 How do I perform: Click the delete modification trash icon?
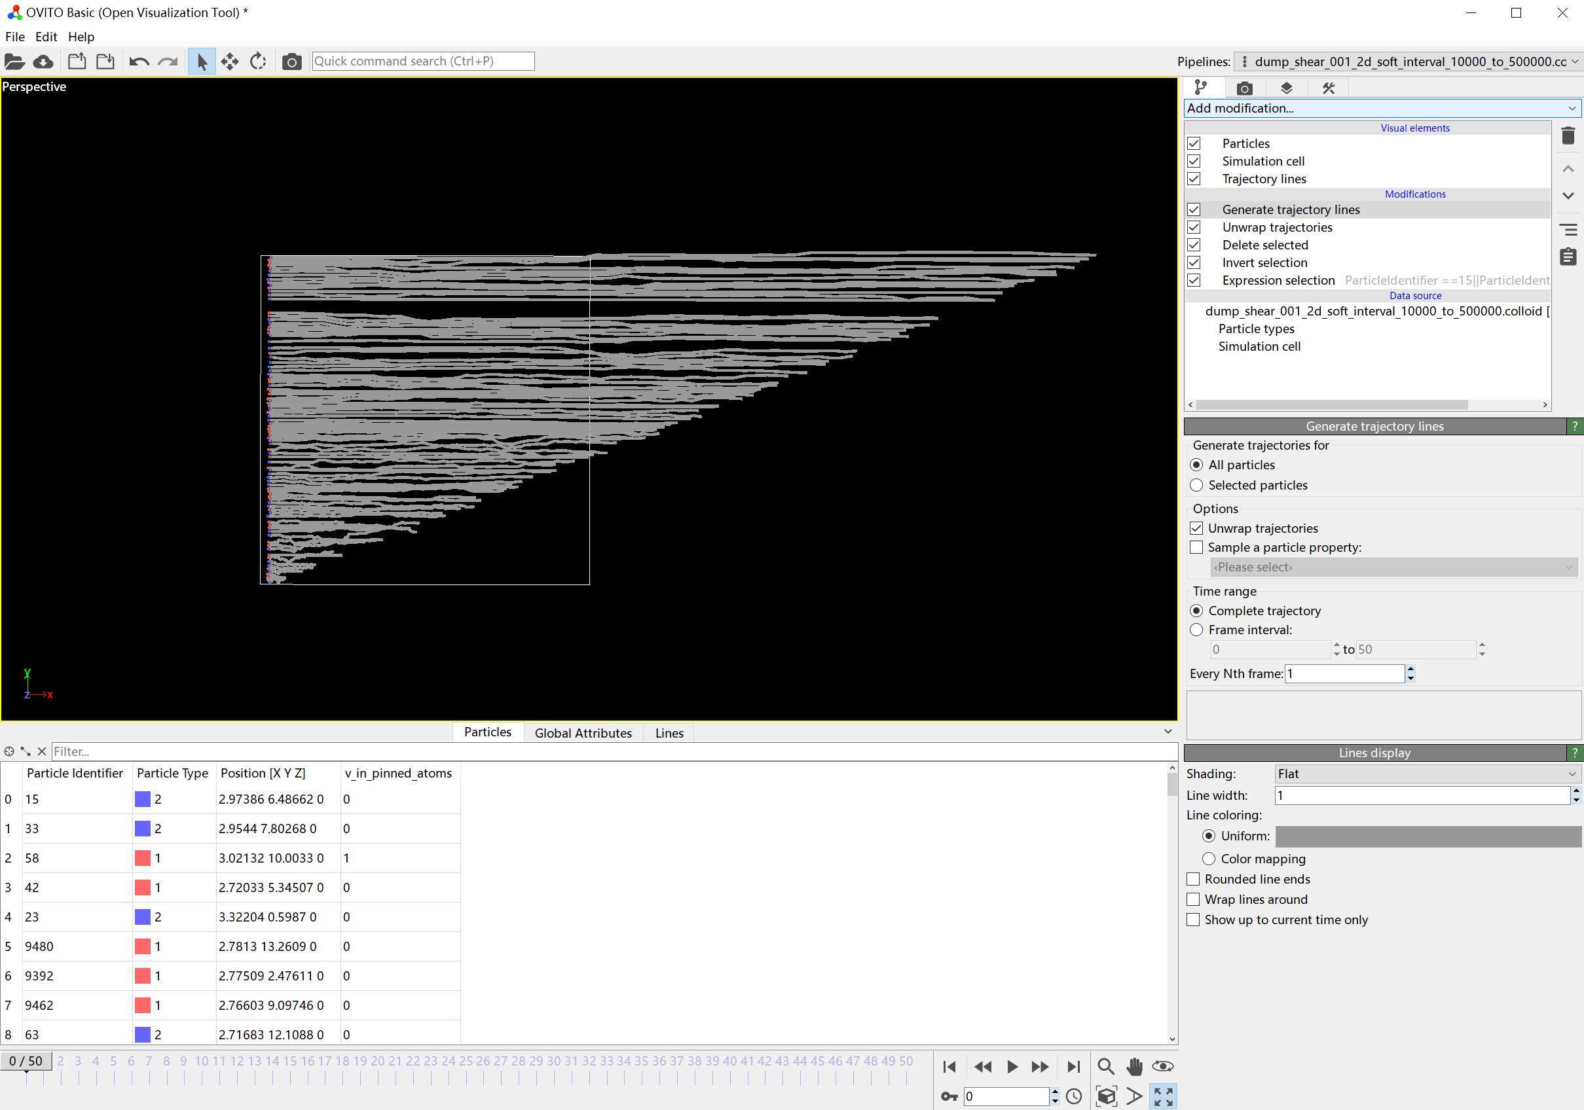pyautogui.click(x=1568, y=136)
